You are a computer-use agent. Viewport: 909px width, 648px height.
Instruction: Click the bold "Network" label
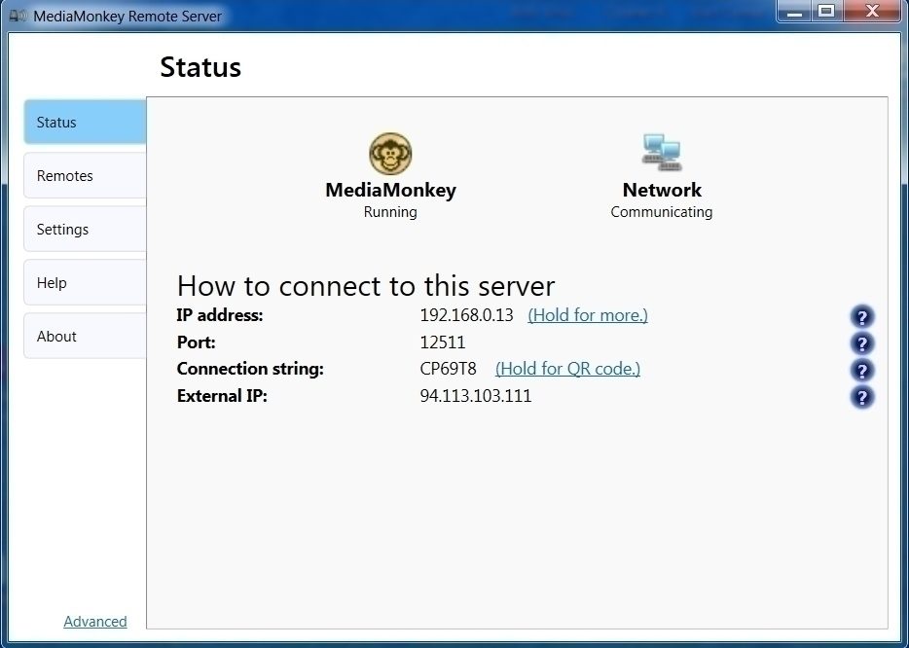point(662,190)
